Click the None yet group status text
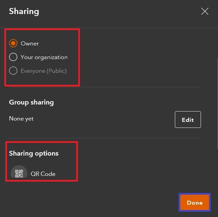 point(21,119)
